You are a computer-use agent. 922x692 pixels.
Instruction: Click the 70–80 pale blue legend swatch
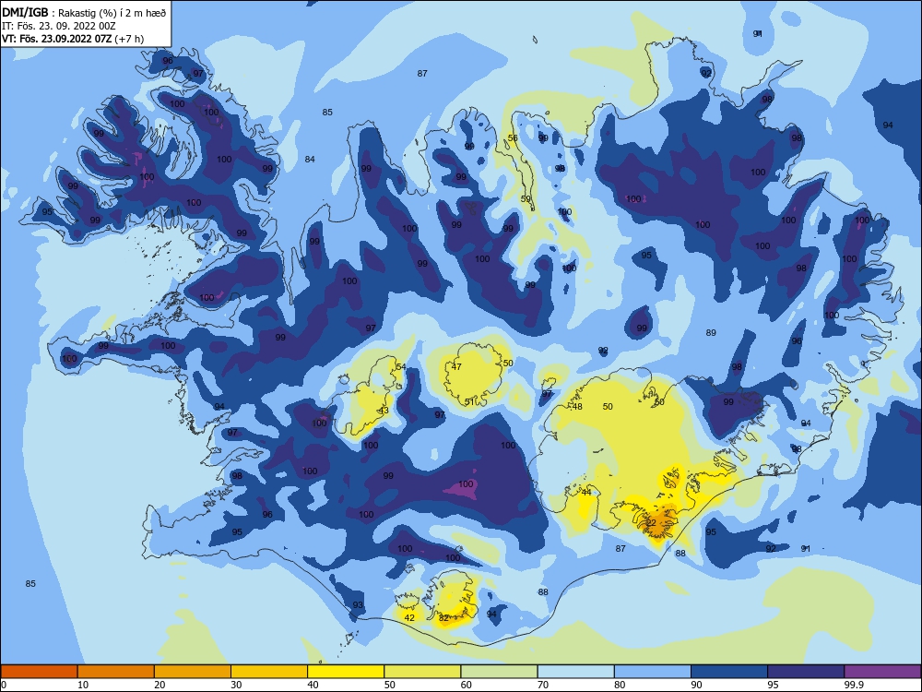coord(575,672)
